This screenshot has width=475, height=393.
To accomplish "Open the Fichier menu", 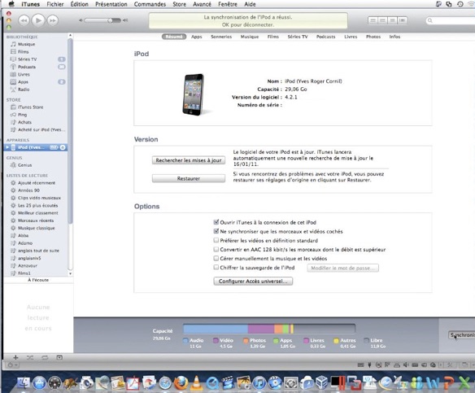I will 55,4.
